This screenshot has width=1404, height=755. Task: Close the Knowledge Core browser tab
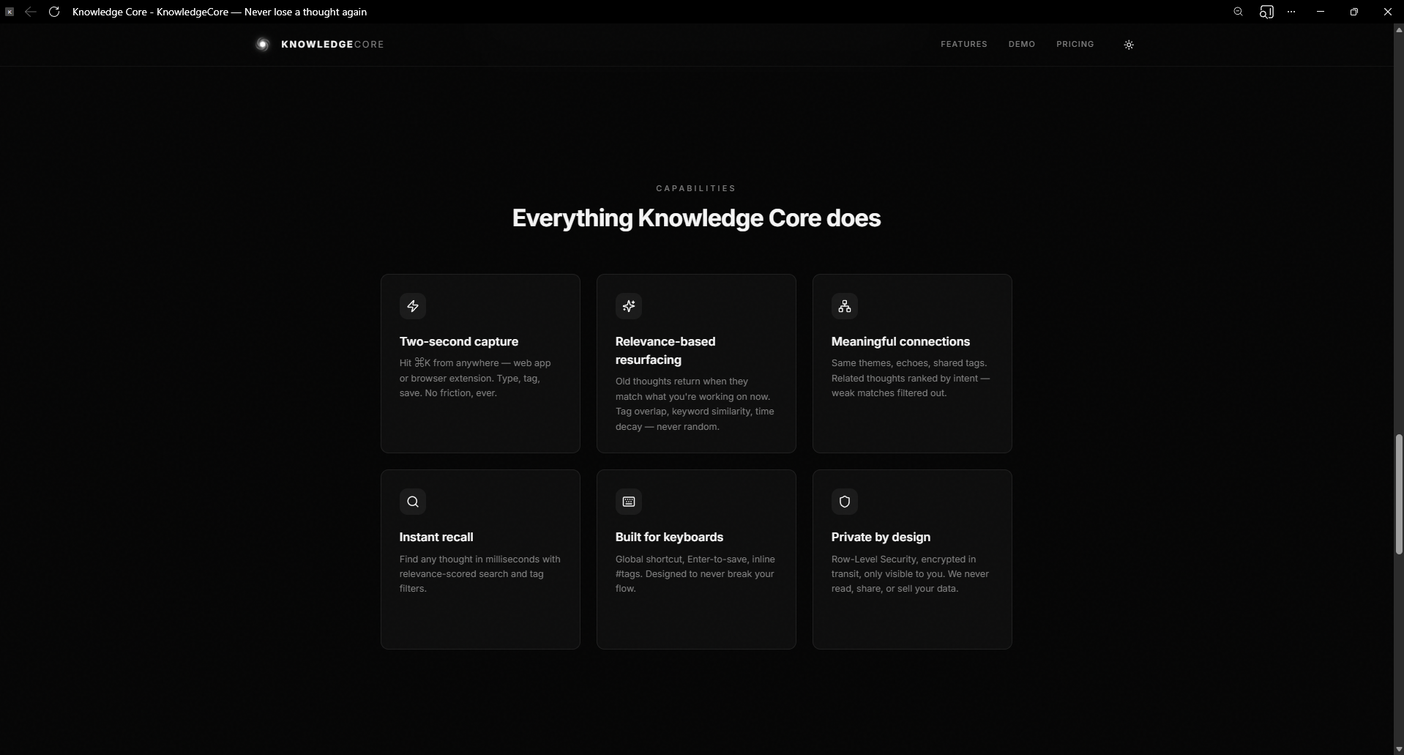[9, 12]
